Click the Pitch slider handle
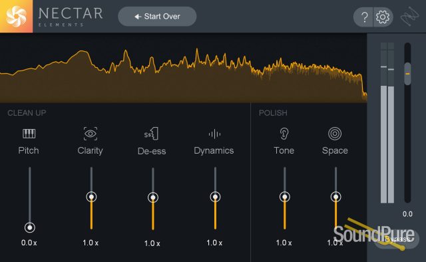426x262 pixels. 29,227
